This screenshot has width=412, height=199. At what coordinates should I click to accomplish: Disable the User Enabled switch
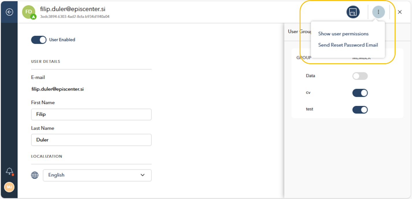coord(39,40)
